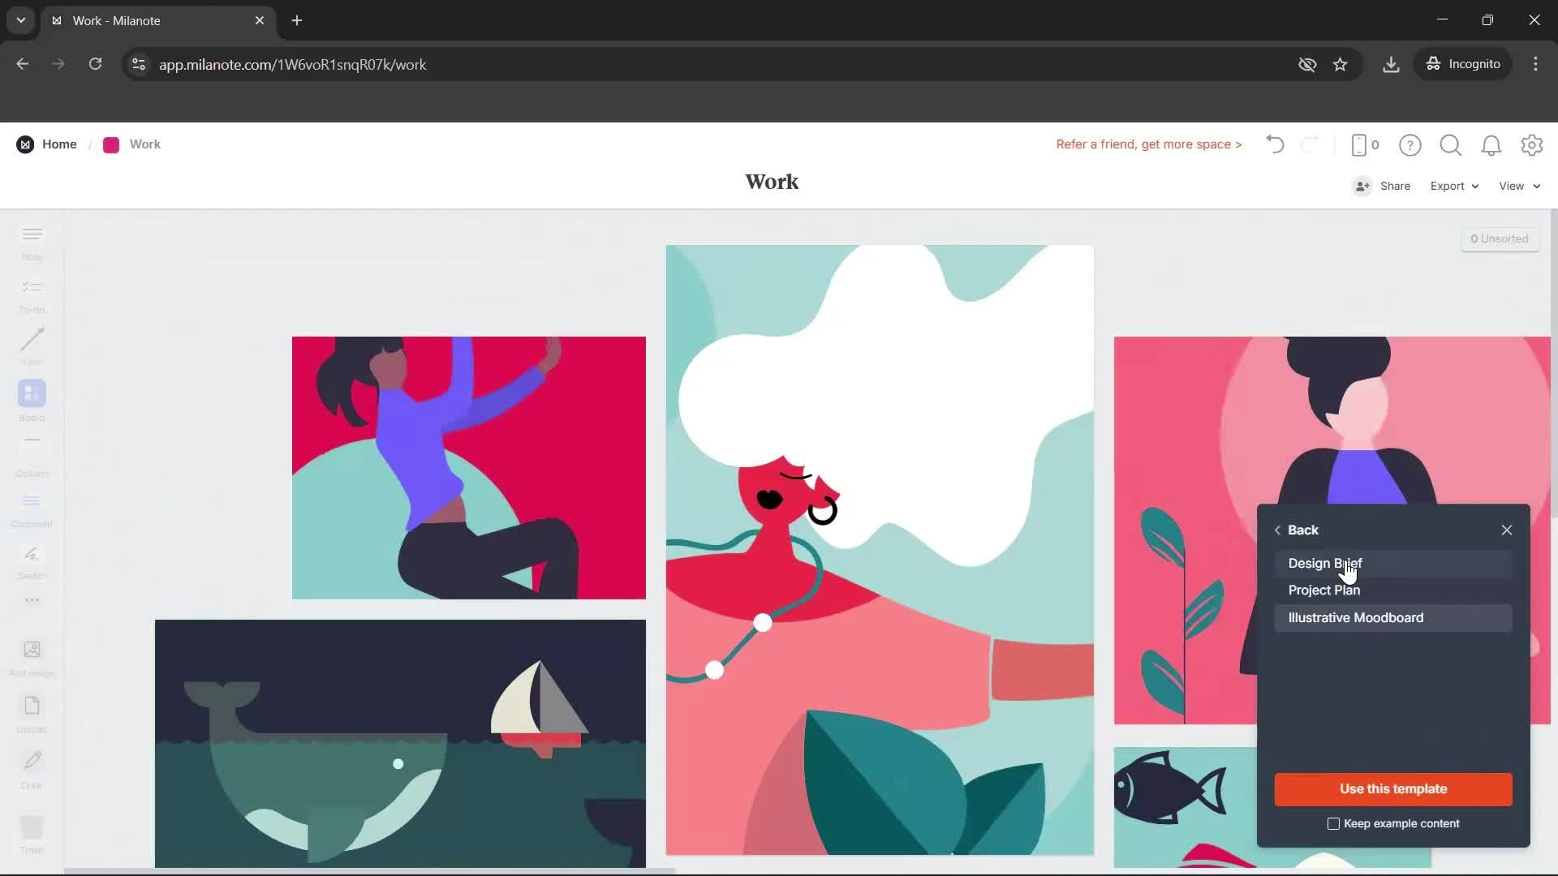Image resolution: width=1558 pixels, height=876 pixels.
Task: Pick the Line tool from the sidebar
Action: click(32, 346)
